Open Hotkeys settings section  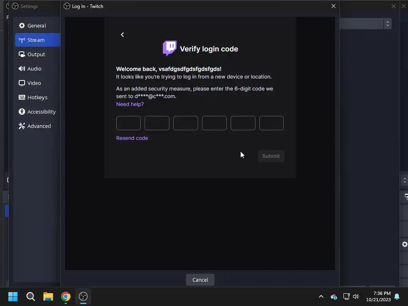pyautogui.click(x=37, y=97)
